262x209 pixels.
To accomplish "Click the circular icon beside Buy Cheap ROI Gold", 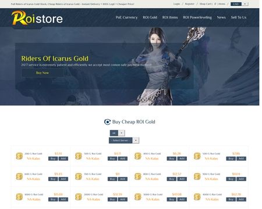I will tap(107, 122).
